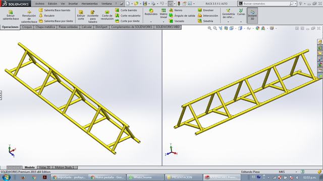Switch to the Calcular tab
Image resolution: width=323 pixels, height=181 pixels.
point(87,27)
